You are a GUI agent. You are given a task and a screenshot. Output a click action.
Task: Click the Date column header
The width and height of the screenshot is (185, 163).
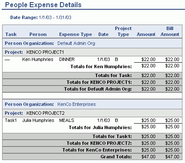click(103, 34)
